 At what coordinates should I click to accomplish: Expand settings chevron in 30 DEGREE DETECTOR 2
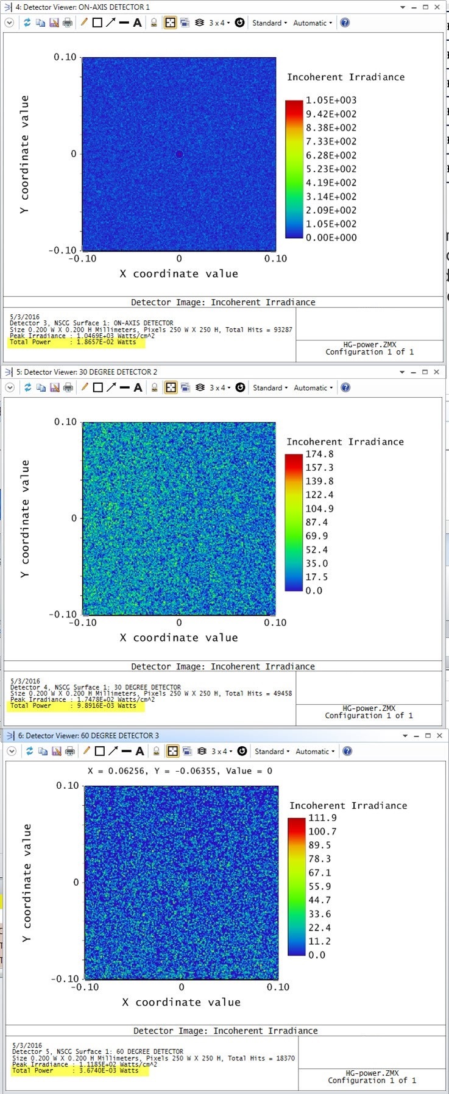pyautogui.click(x=10, y=387)
